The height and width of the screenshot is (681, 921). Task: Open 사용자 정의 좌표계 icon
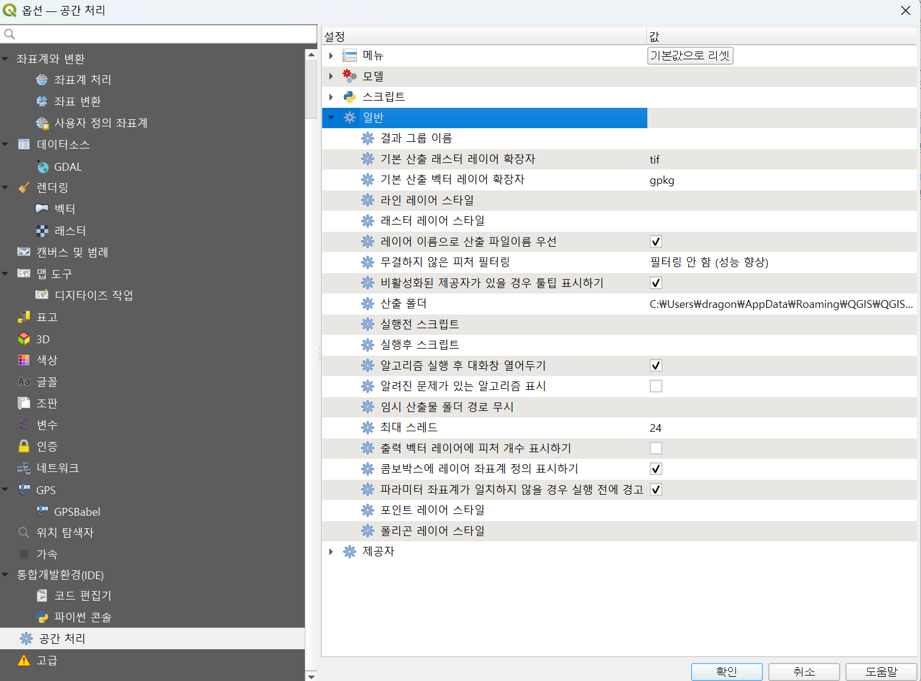coord(42,123)
